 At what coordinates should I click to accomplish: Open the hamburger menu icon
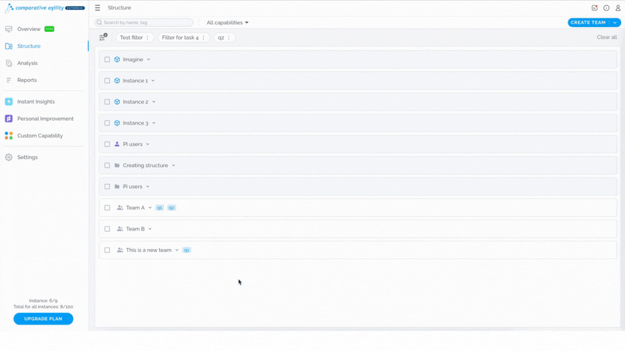(97, 8)
